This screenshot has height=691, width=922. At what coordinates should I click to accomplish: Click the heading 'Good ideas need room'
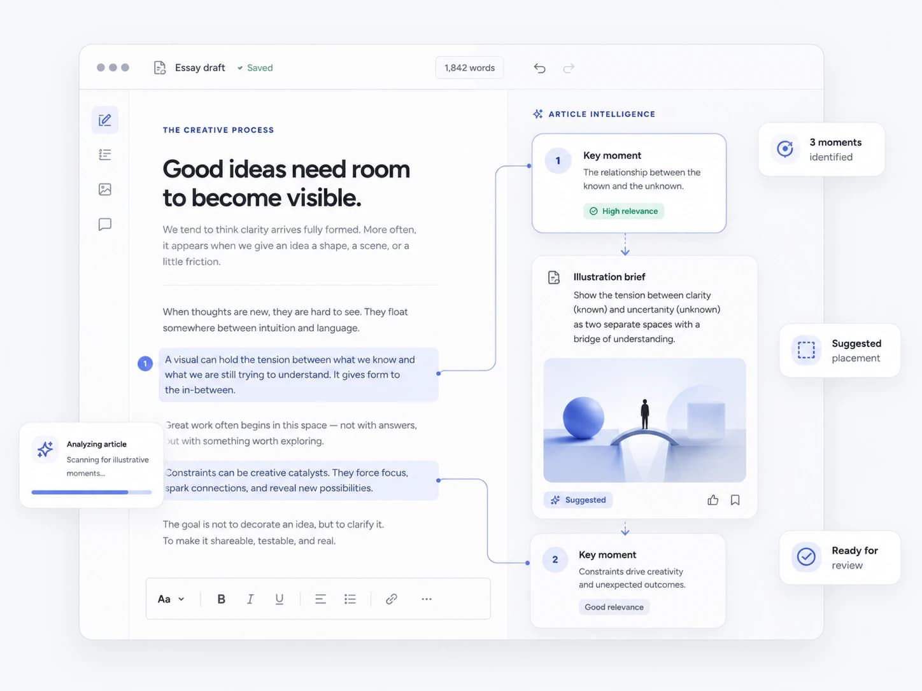(x=287, y=183)
